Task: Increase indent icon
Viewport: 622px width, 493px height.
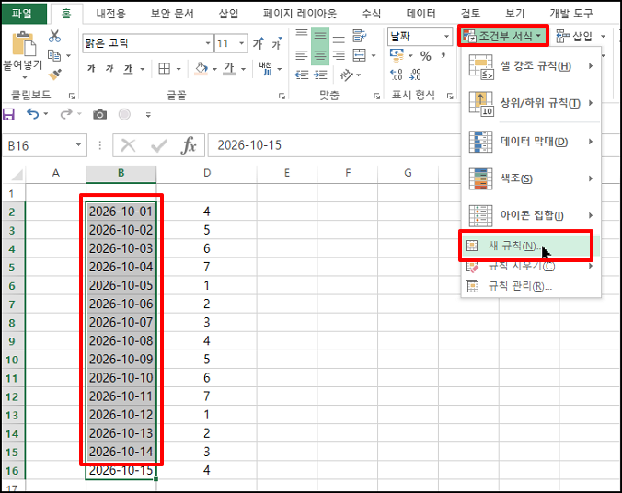Action: point(320,75)
